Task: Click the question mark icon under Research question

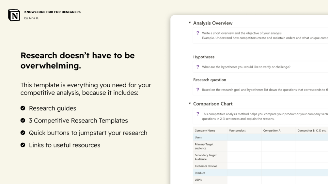Action: pos(198,90)
